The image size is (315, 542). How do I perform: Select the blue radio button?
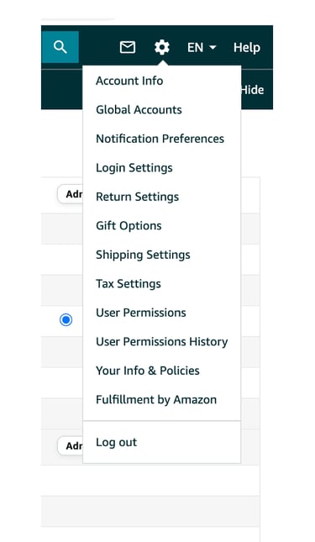pos(66,320)
